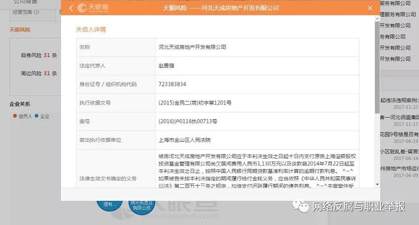Click the 理服务有限公司 entry in background list
Screen dimensions: 419x225
(398, 14)
